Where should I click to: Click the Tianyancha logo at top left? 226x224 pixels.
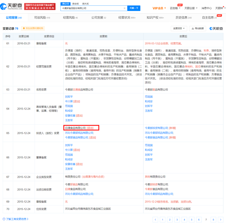(11, 7)
